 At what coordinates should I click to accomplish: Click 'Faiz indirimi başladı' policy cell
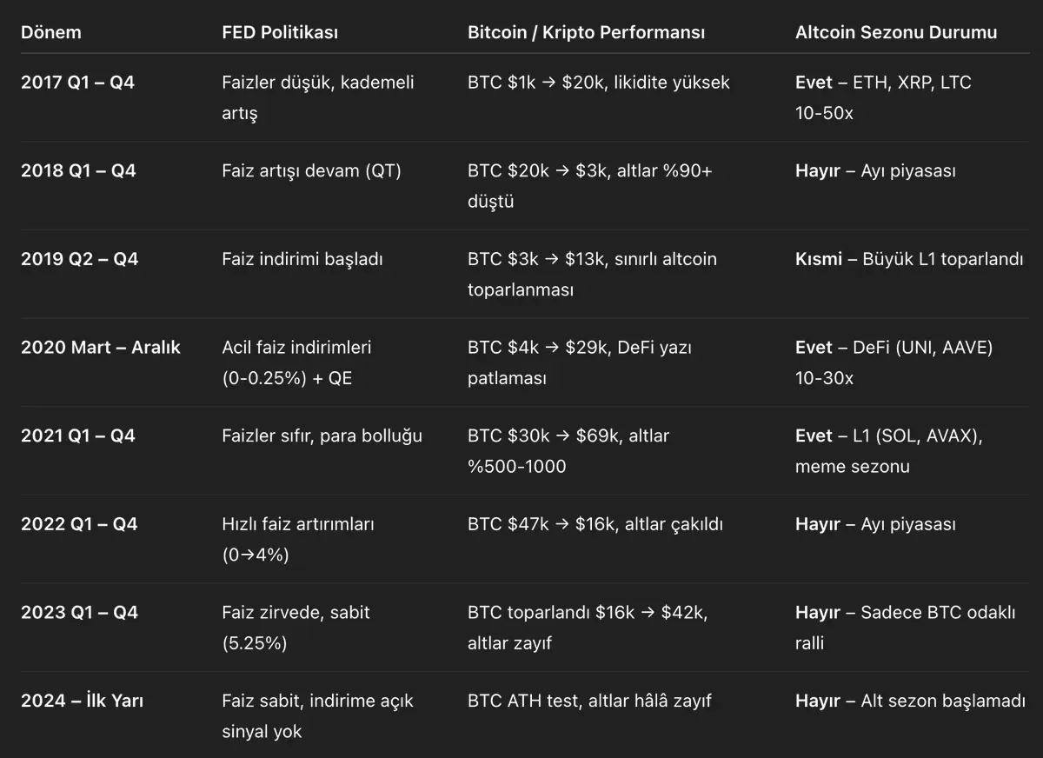(x=302, y=259)
